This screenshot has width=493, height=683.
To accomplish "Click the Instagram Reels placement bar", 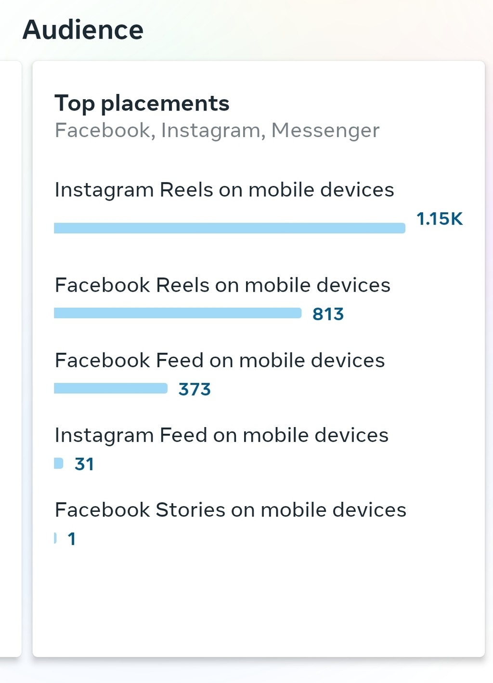I will 229,228.
